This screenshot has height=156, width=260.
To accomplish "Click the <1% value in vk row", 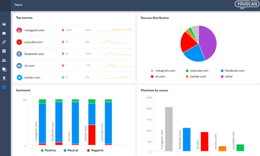I will (88, 66).
